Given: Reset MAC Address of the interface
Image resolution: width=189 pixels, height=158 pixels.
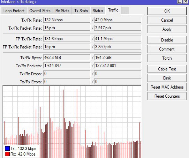Looking at the screenshot, I should coord(167,87).
